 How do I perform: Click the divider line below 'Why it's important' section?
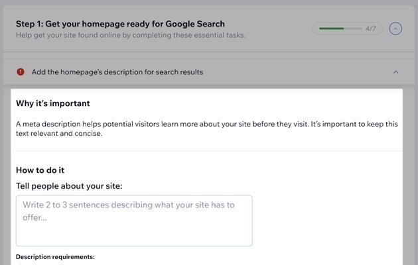(209, 150)
